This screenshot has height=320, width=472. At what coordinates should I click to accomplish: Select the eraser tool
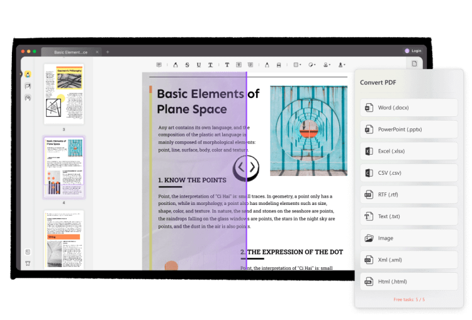pos(279,65)
